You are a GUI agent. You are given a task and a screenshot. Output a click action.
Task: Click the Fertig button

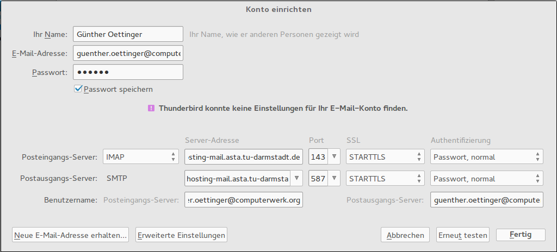coord(521,235)
